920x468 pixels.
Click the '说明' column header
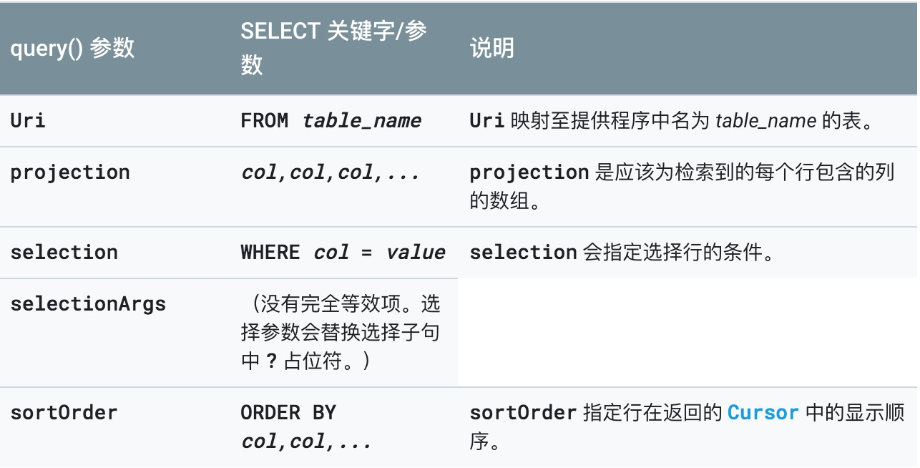pos(491,49)
